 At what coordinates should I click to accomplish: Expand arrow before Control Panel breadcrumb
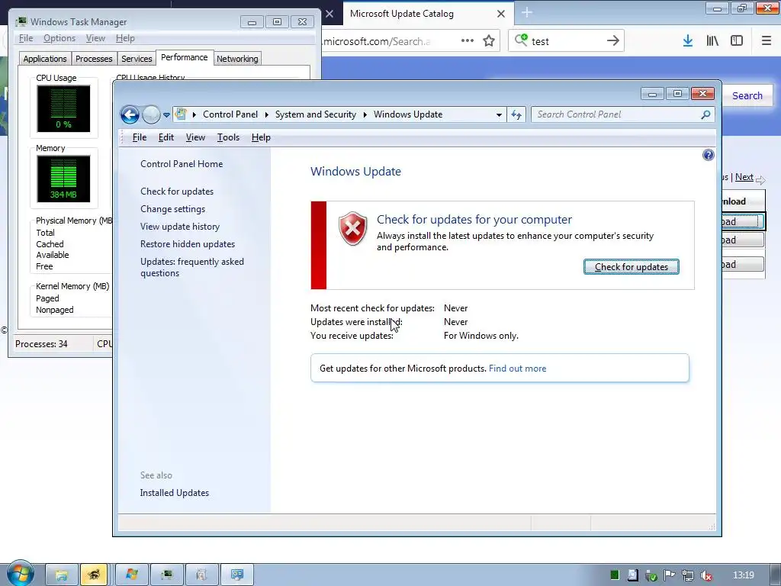[x=194, y=114]
